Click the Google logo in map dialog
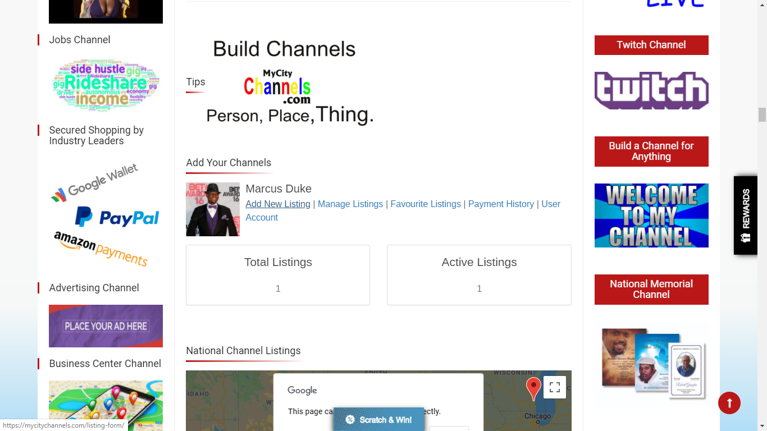767x431 pixels. click(302, 391)
